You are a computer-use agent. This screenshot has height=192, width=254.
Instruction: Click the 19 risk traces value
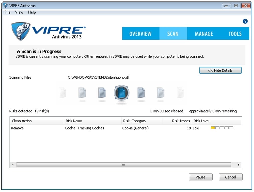189,128
